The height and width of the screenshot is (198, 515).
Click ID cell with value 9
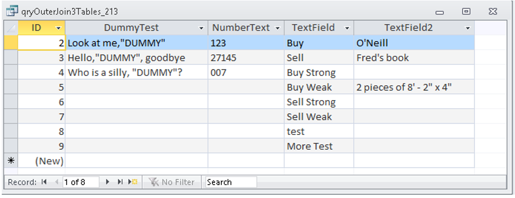coord(41,146)
